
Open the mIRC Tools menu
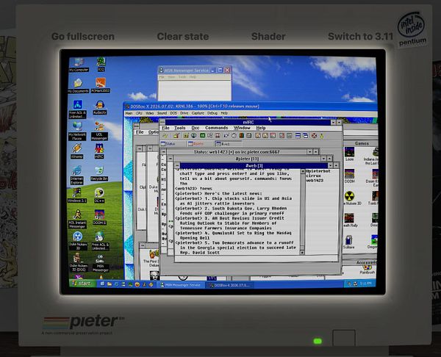tap(180, 128)
